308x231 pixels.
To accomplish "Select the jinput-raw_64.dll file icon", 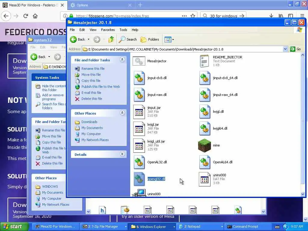I will tap(205, 95).
